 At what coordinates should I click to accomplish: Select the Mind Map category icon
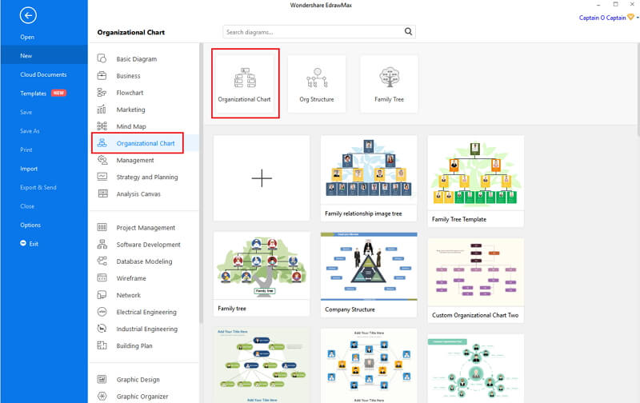[x=102, y=126]
